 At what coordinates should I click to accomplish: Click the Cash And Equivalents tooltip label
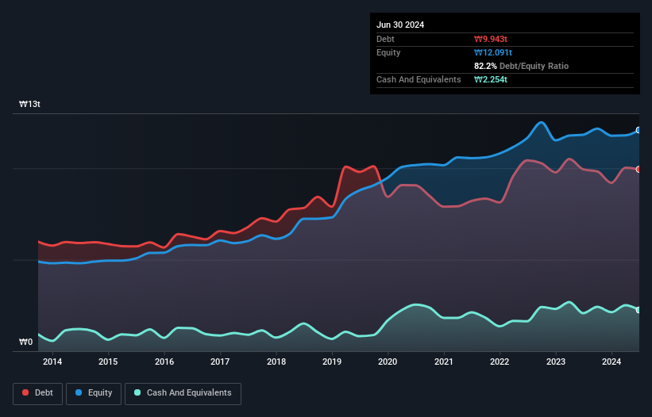pos(419,79)
